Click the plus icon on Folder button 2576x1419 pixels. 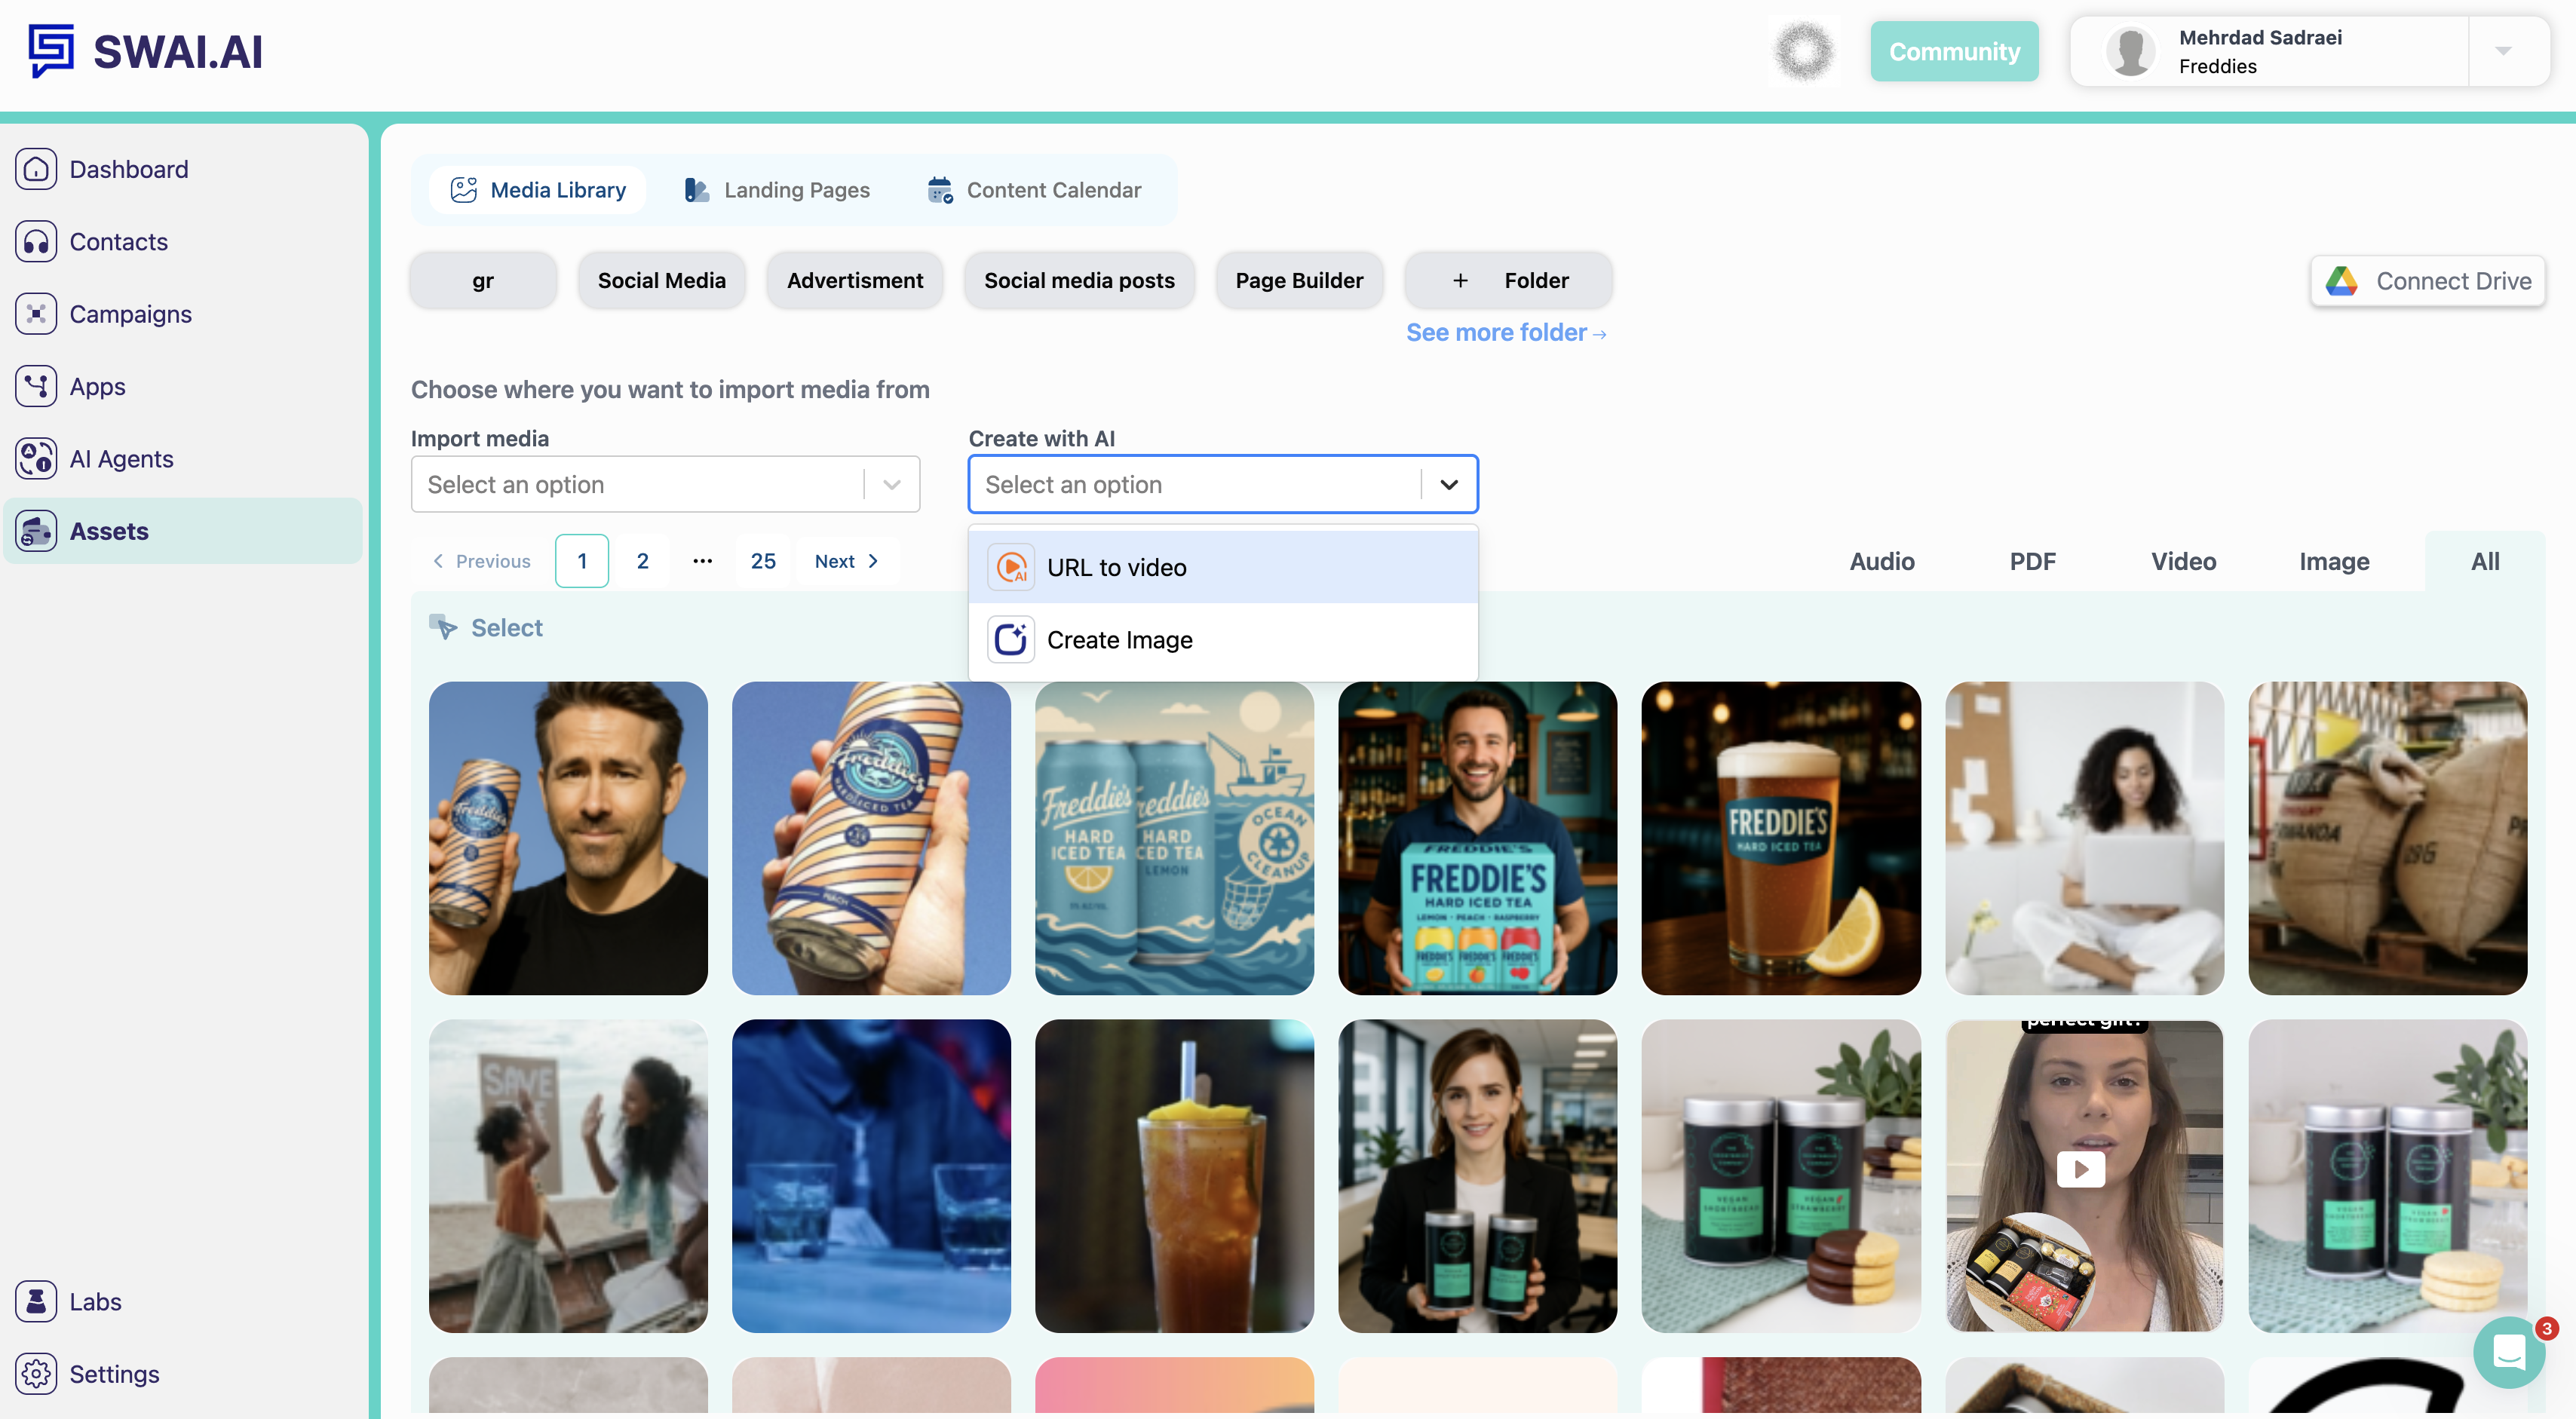pyautogui.click(x=1460, y=281)
